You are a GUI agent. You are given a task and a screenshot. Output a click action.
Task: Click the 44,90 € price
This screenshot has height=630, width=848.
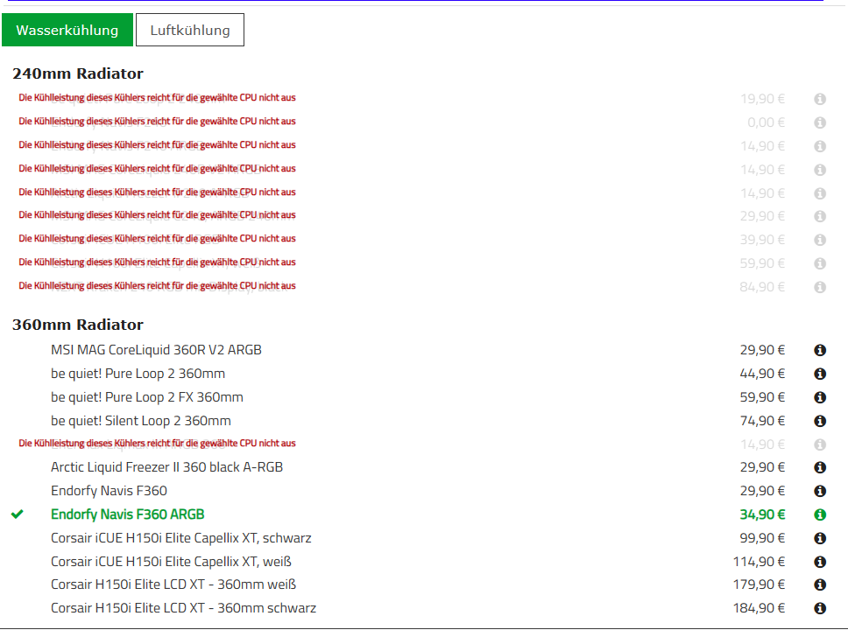tap(762, 374)
